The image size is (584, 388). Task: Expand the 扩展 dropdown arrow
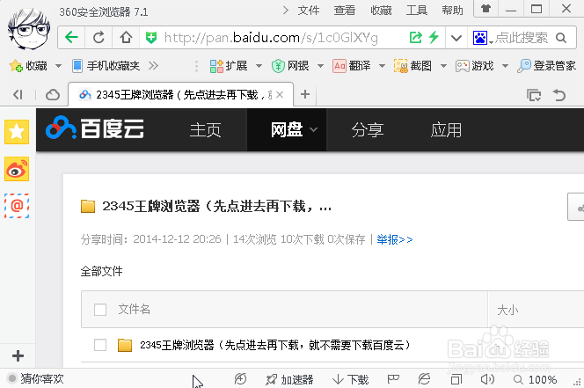(x=259, y=66)
